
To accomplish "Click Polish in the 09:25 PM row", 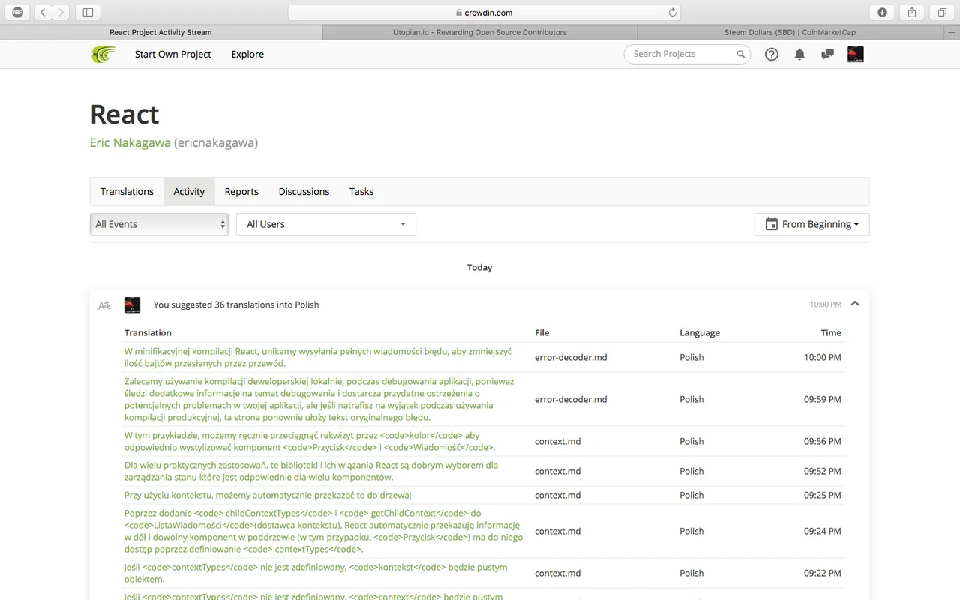I will tap(691, 495).
